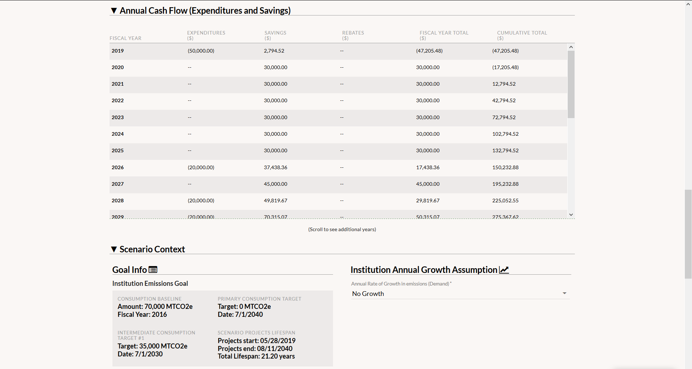This screenshot has width=692, height=369.
Task: Click cumulative total 195,232.88 for 2027
Action: pyautogui.click(x=505, y=184)
